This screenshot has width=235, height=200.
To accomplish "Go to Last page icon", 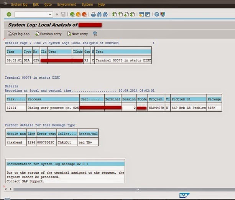I will 133,15.
